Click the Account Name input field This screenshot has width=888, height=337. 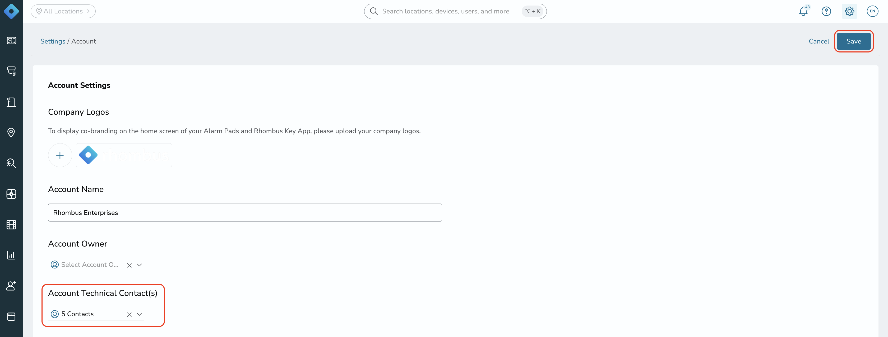click(x=245, y=213)
